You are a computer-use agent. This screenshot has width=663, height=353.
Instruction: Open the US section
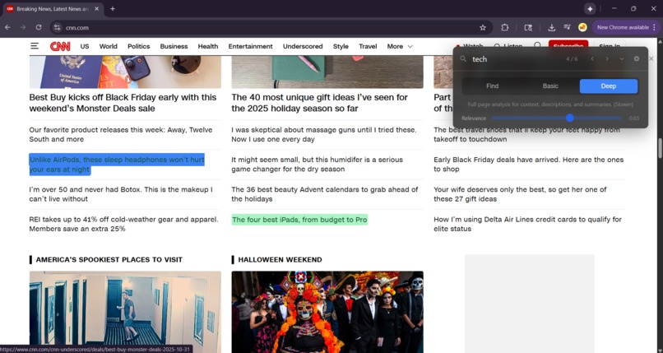coord(85,47)
